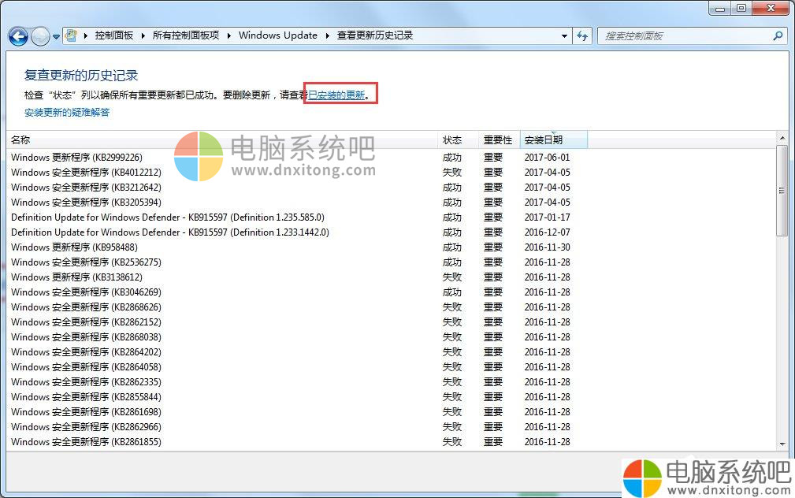
Task: Select Windows 安全更新程序 (KB2864202) row
Action: tap(390, 352)
